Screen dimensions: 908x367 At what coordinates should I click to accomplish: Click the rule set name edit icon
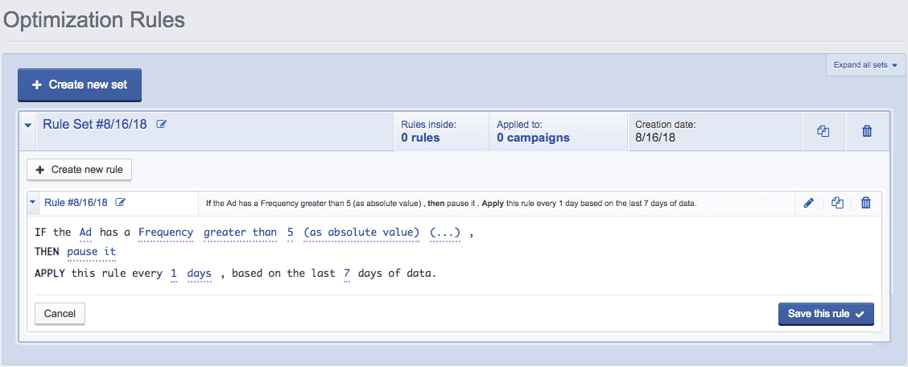[x=162, y=125]
